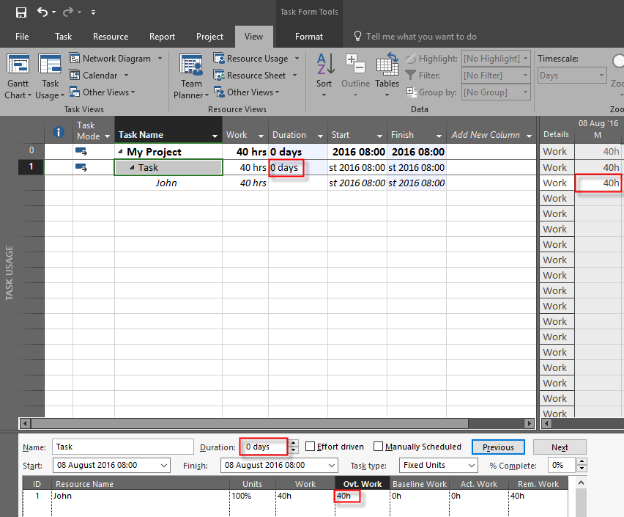Click the Name input field
Viewport: 624px width, 517px height.
(x=123, y=447)
